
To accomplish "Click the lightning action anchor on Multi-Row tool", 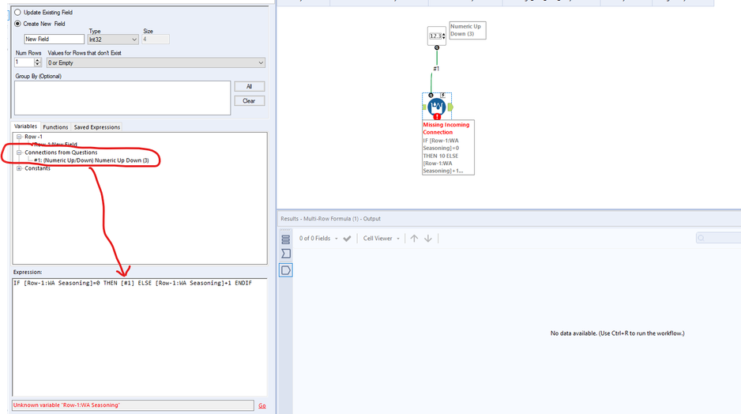I will (443, 95).
